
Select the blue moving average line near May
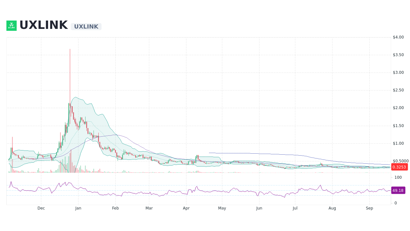(222, 153)
